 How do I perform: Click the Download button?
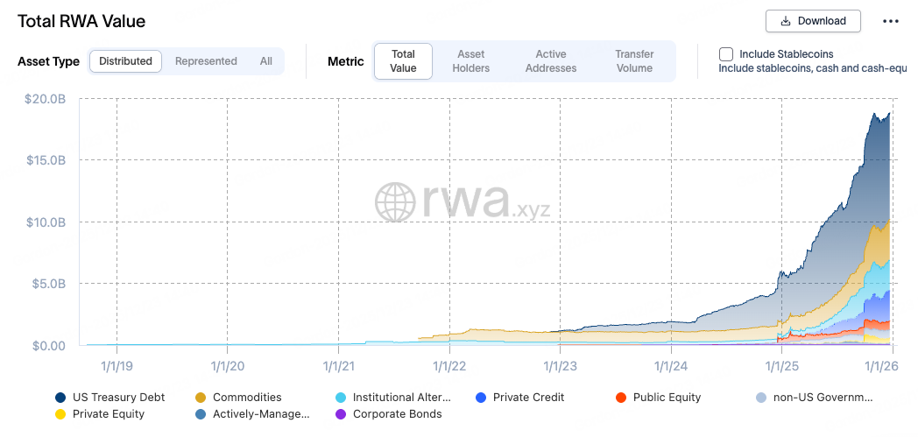click(x=813, y=21)
